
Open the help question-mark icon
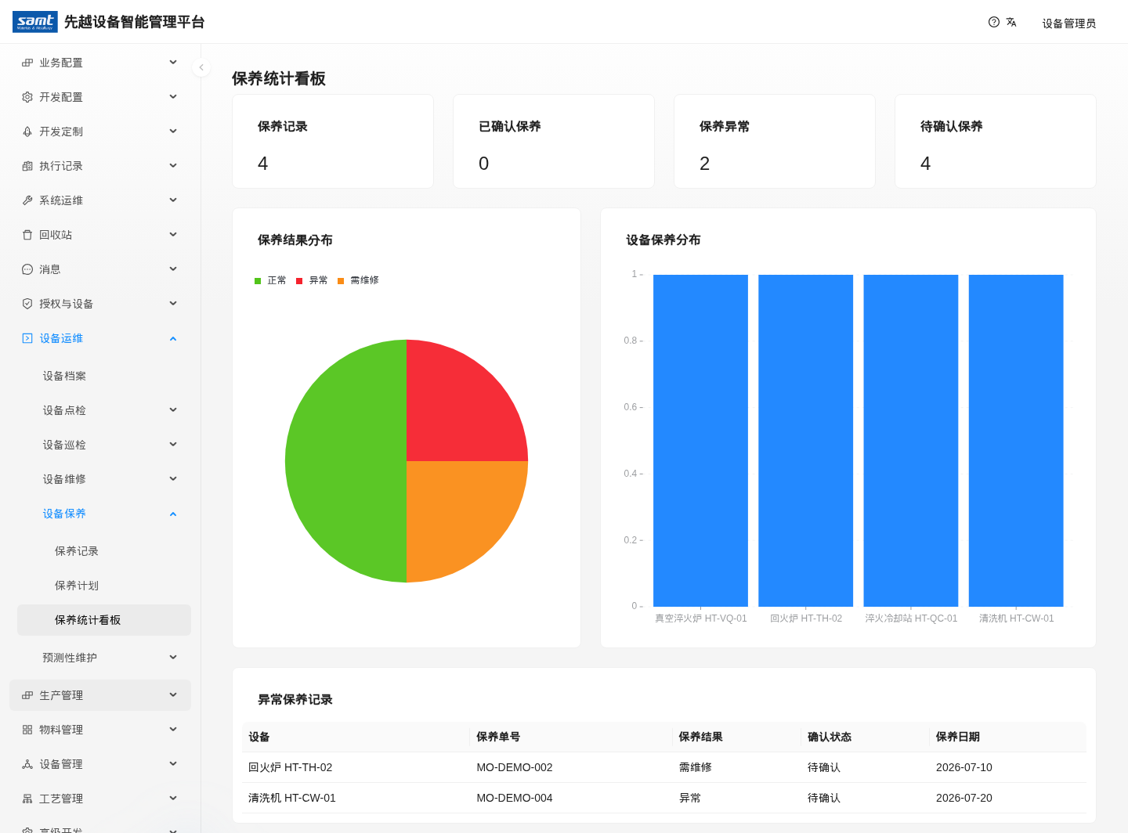pos(994,22)
